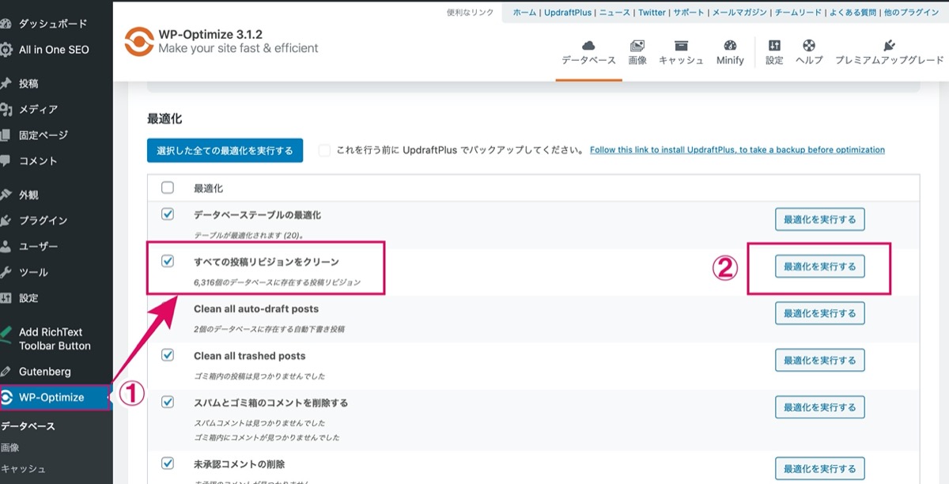This screenshot has width=949, height=484.
Task: Open the キャッシュ tab archive icon
Action: click(681, 45)
